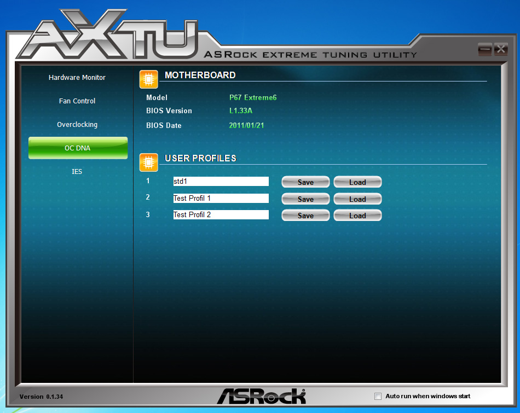The image size is (520, 413).
Task: Click the BIOS Date label
Action: point(164,126)
